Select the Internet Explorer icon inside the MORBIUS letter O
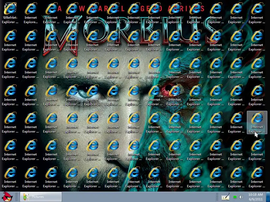This screenshot has width=270, height=202. [92, 40]
